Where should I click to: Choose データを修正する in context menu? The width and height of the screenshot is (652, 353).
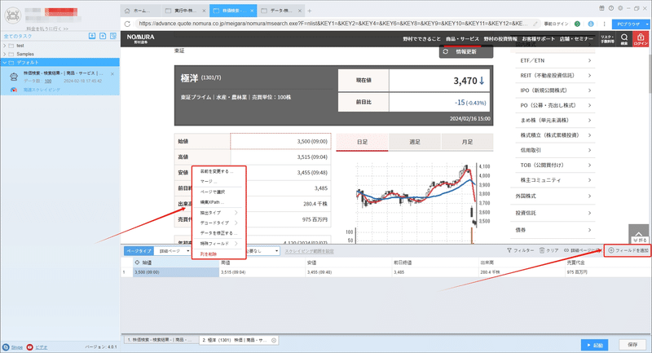[x=218, y=233]
